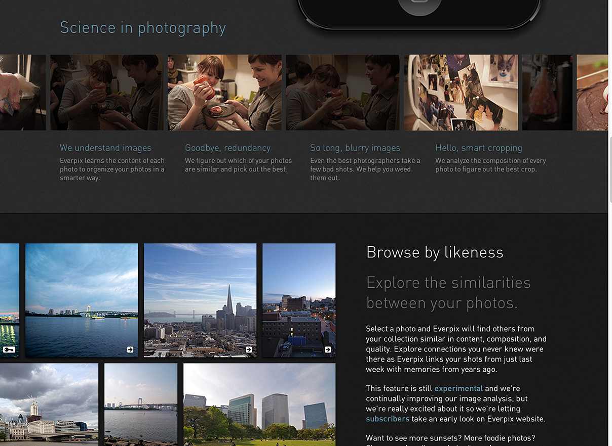Click arrow icon on the dusk rooftop photo

[x=328, y=349]
